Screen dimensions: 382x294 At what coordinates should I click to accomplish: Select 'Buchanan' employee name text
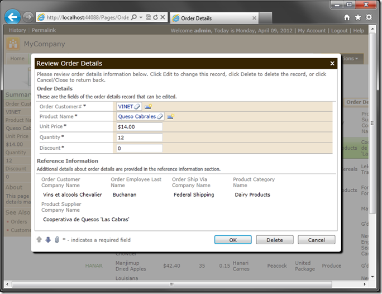[x=125, y=195]
